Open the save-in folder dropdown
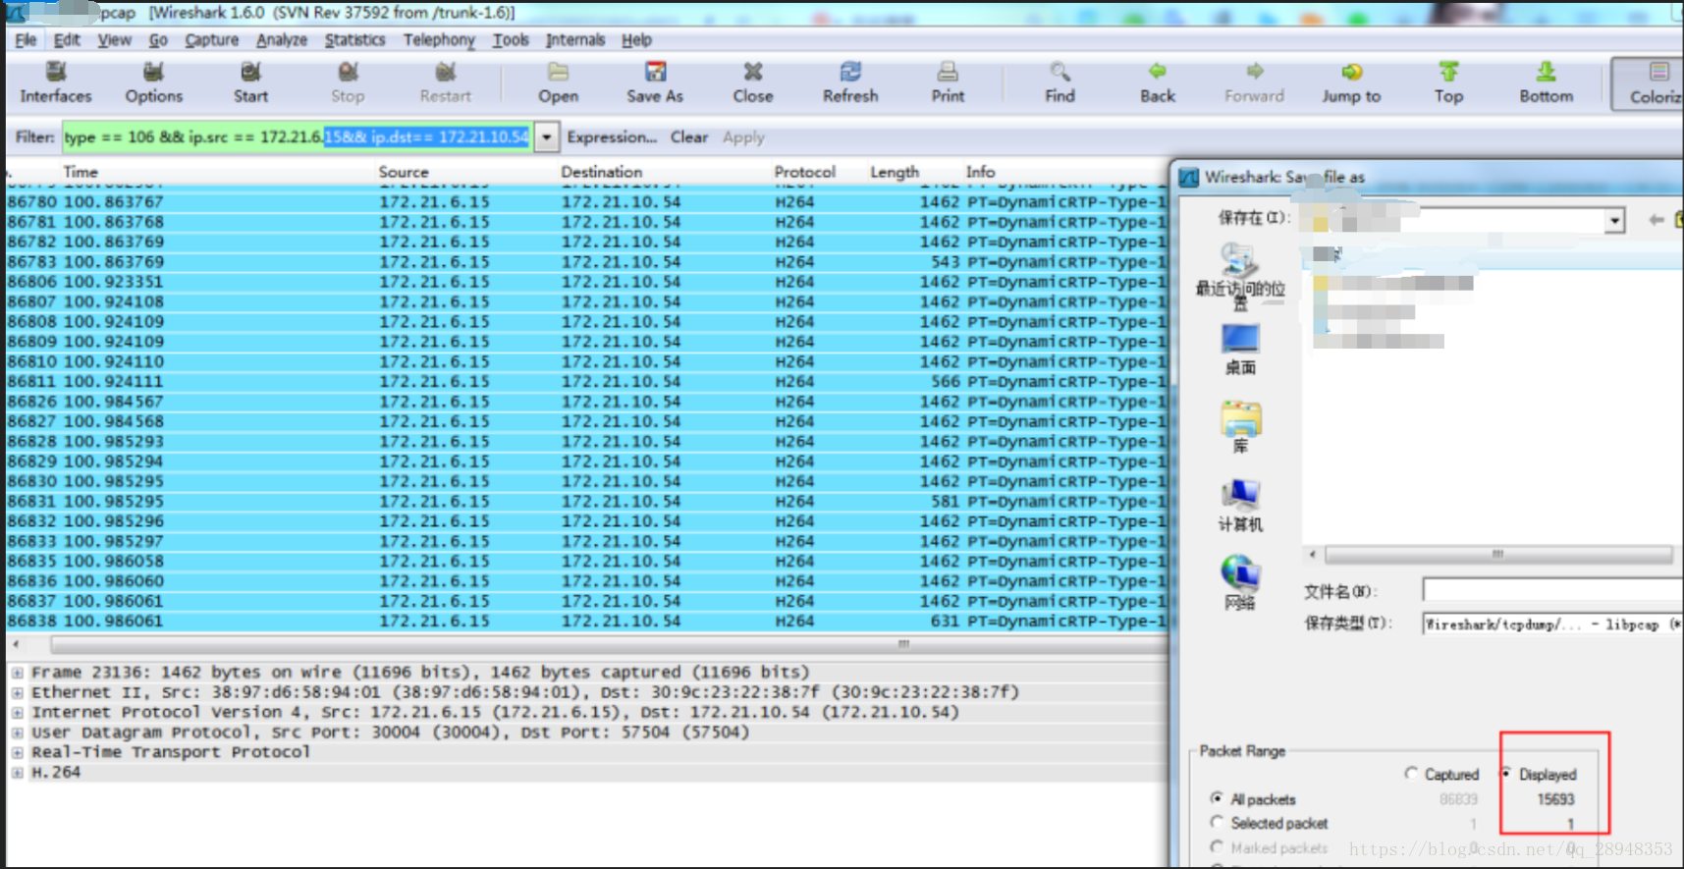 tap(1614, 221)
